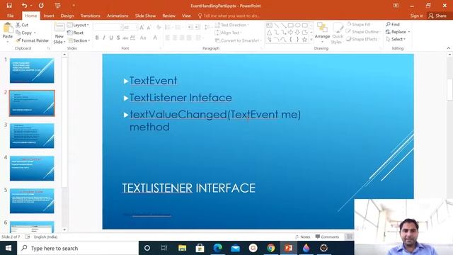Open the Layout dropdown
The image size is (453, 255).
78,25
